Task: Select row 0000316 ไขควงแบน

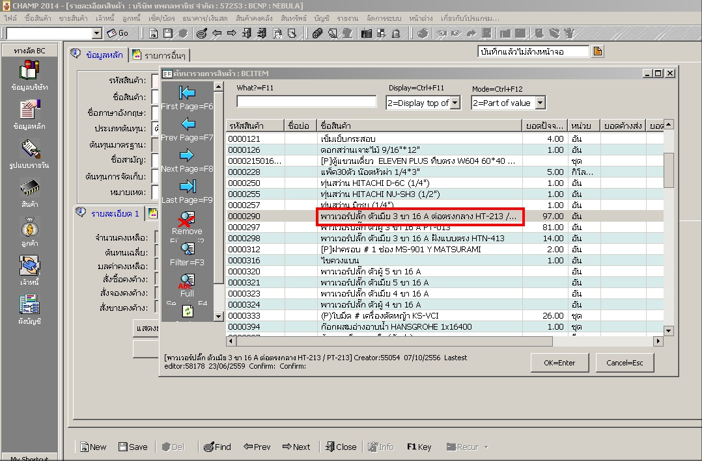Action: 445,260
